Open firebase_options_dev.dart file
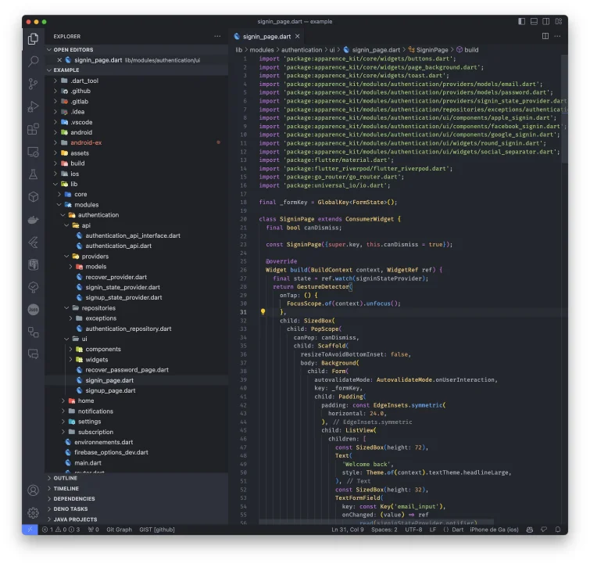The width and height of the screenshot is (590, 564). [x=137, y=452]
